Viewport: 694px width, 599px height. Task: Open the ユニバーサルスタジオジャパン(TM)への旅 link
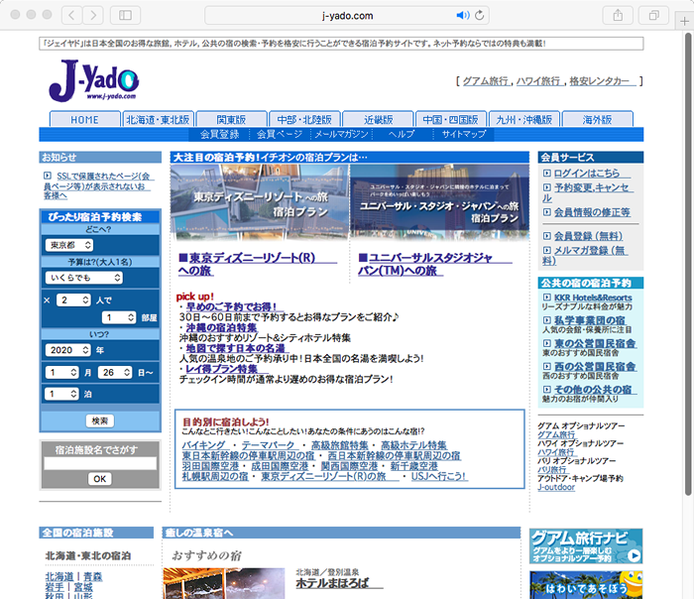(x=435, y=264)
